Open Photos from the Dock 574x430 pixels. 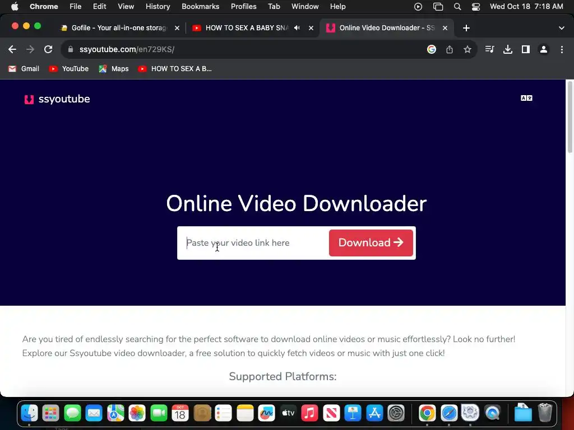tap(137, 413)
